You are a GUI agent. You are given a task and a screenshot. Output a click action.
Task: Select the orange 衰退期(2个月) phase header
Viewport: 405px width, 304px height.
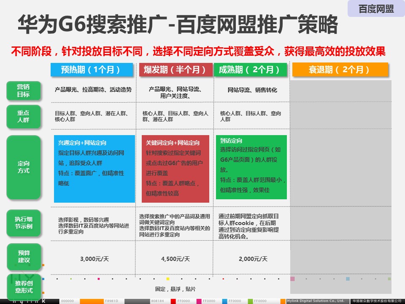(340, 70)
